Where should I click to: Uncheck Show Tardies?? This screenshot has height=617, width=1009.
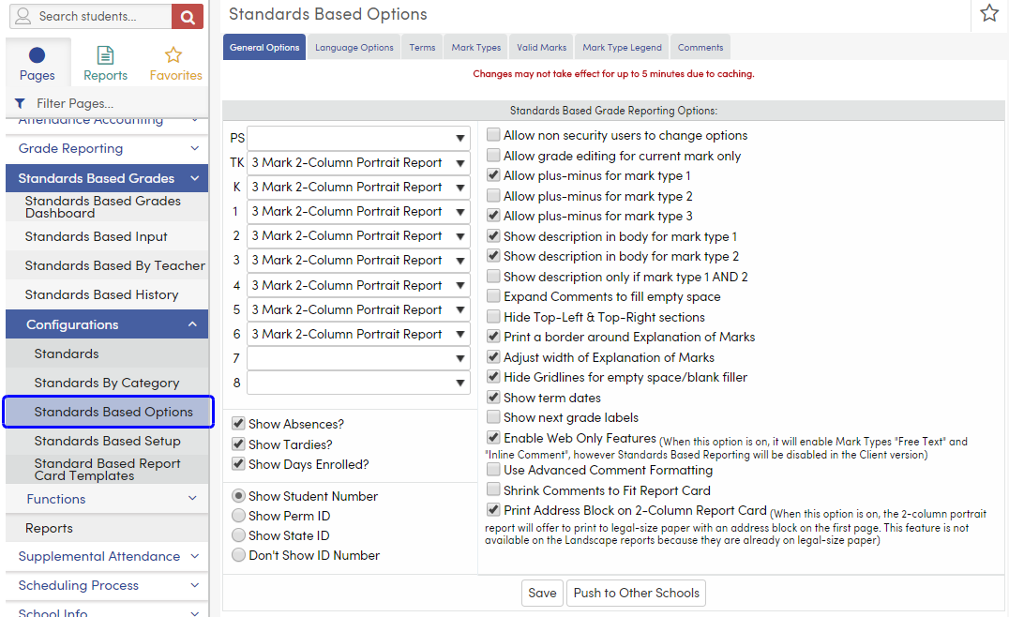tap(238, 444)
